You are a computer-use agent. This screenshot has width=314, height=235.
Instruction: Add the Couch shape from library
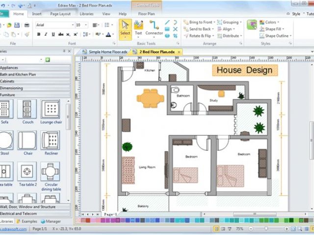[x=27, y=109]
